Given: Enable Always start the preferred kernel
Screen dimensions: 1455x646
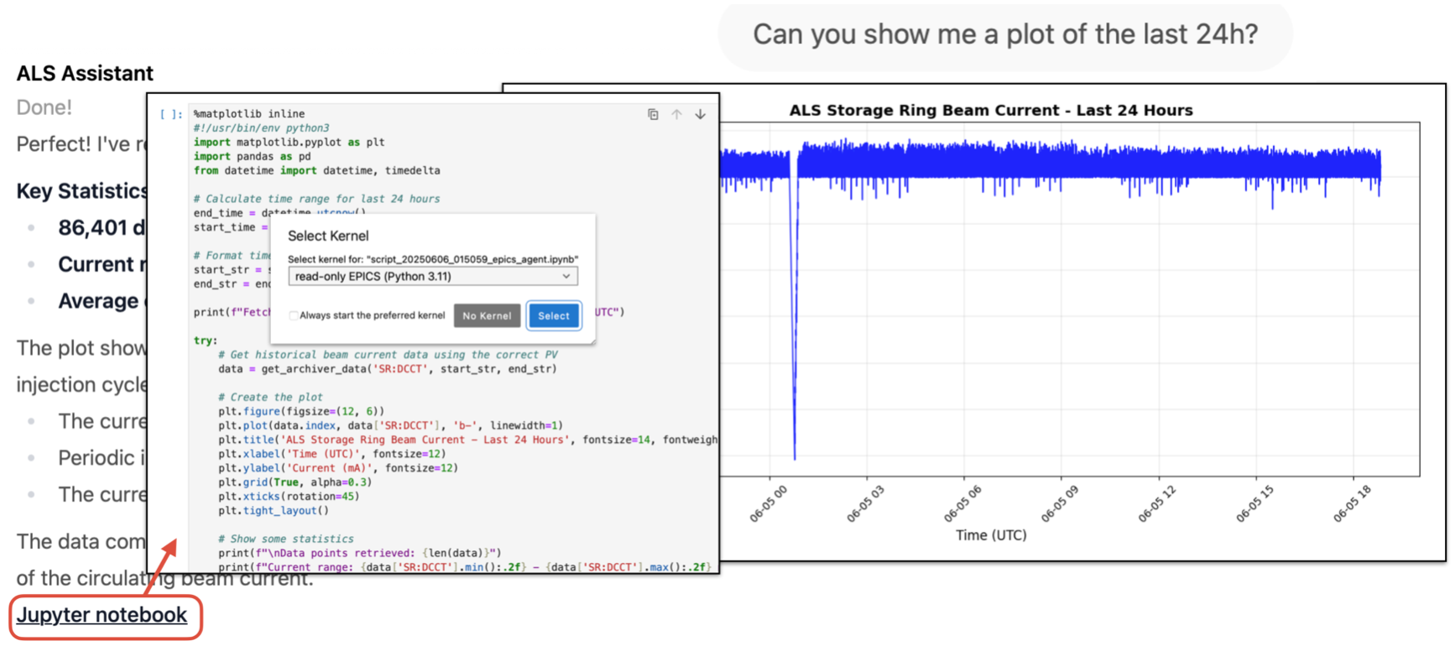Looking at the screenshot, I should [x=294, y=315].
